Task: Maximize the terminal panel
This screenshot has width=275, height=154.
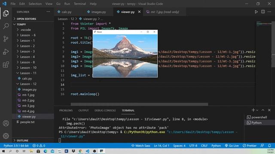Action: click(263, 110)
